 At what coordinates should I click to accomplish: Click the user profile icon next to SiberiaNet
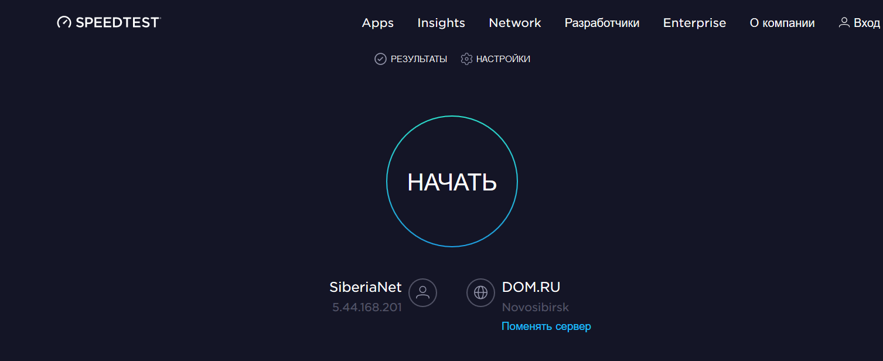422,292
